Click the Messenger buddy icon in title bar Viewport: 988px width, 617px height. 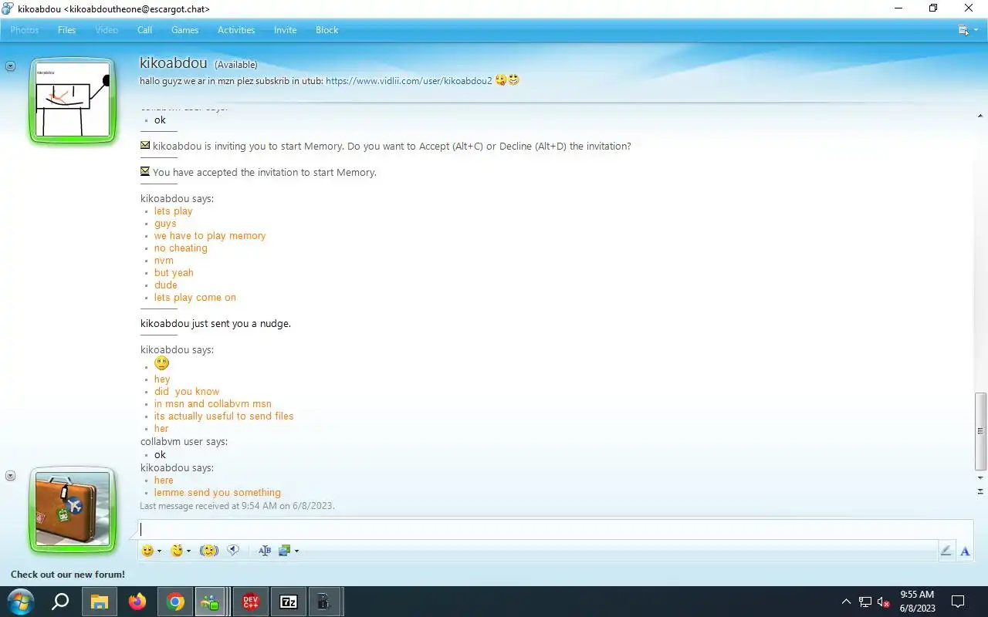coord(8,8)
